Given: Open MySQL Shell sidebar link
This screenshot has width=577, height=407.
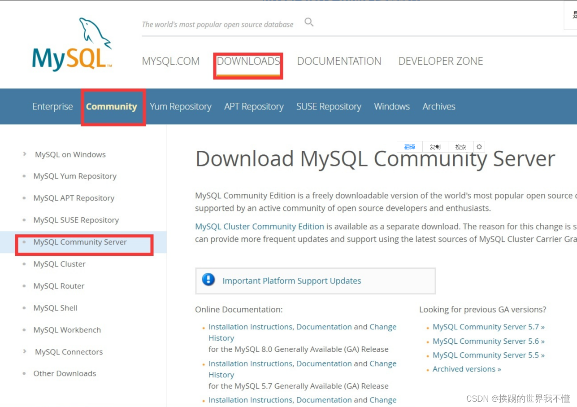Looking at the screenshot, I should (x=56, y=308).
